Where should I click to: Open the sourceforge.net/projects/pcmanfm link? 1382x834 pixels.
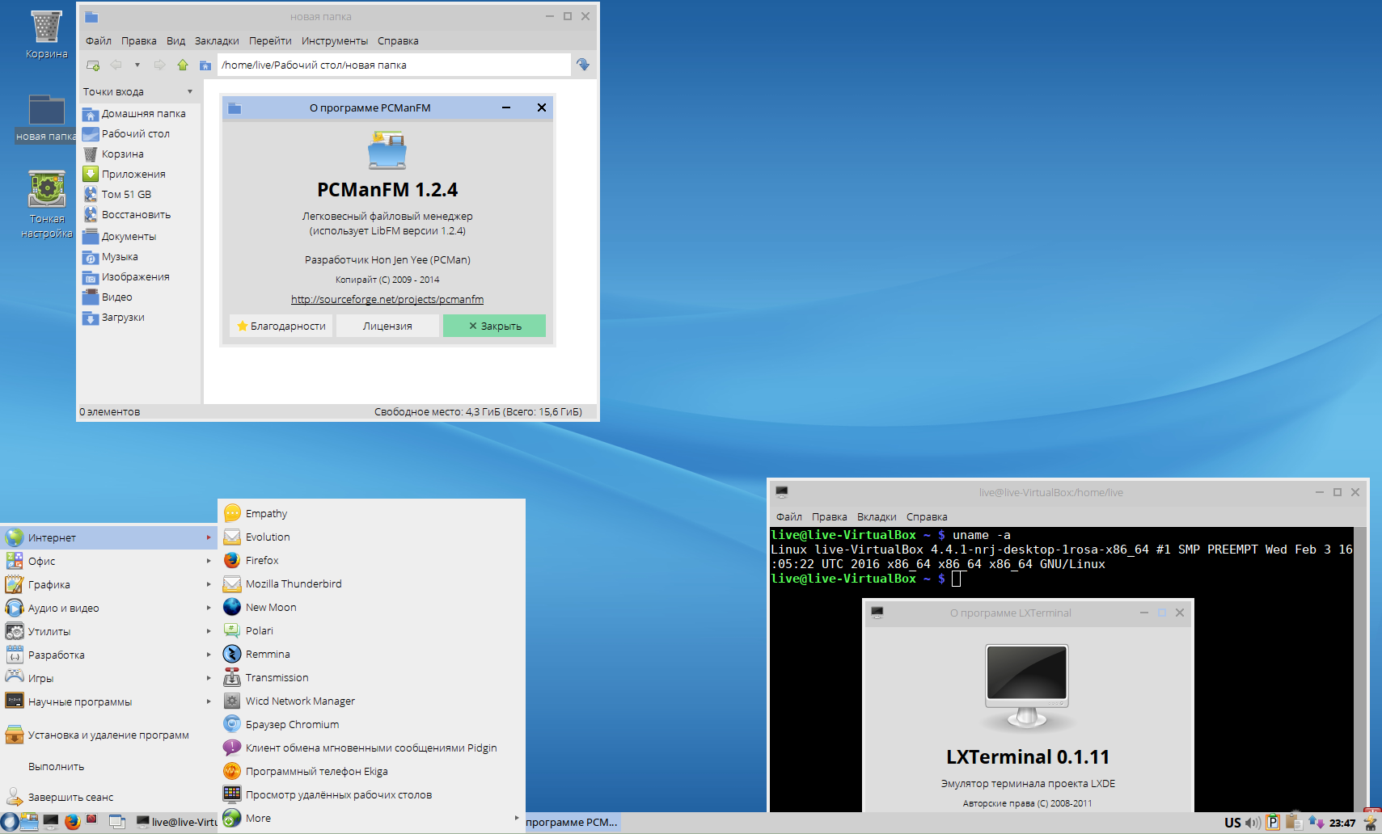387,300
